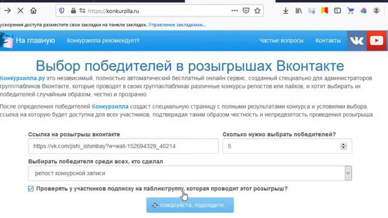Click the Konkurzilla site logo

[7, 41]
